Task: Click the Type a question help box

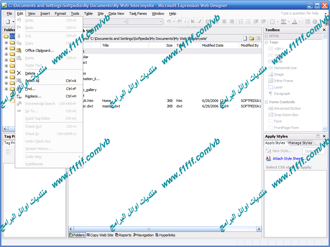Action: click(299, 14)
